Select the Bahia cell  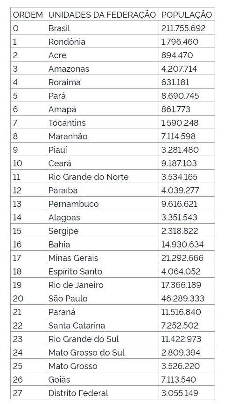tap(102, 244)
